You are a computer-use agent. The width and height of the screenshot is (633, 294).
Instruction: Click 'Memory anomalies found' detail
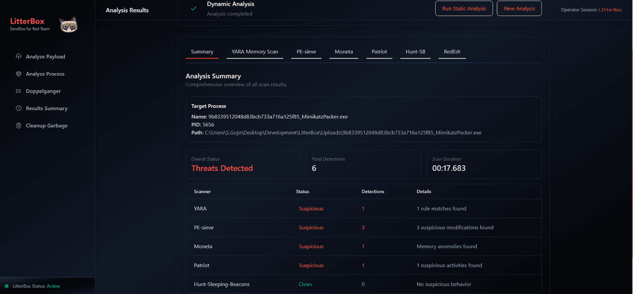click(447, 247)
